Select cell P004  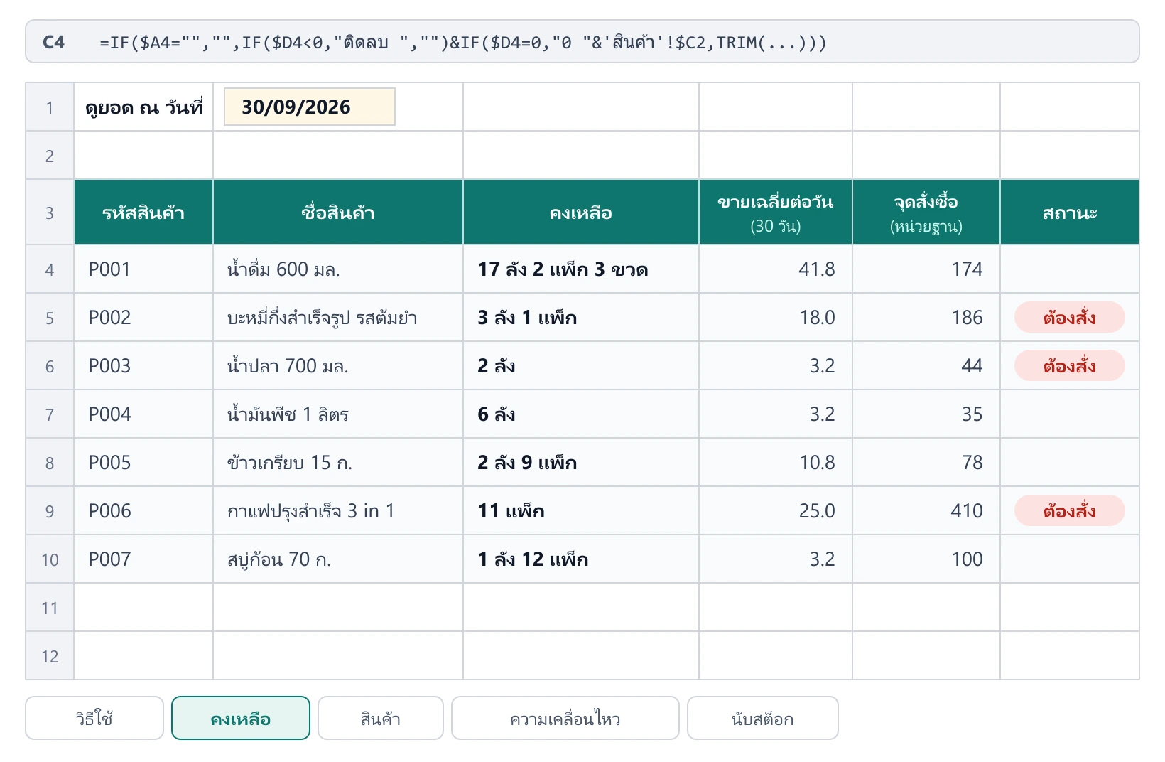[x=143, y=414]
